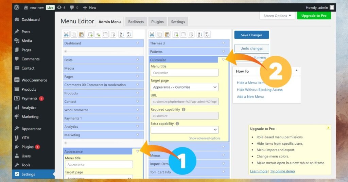
Task: Toggle hide/show for submenu item, right toolbar
Action: [x=184, y=34]
